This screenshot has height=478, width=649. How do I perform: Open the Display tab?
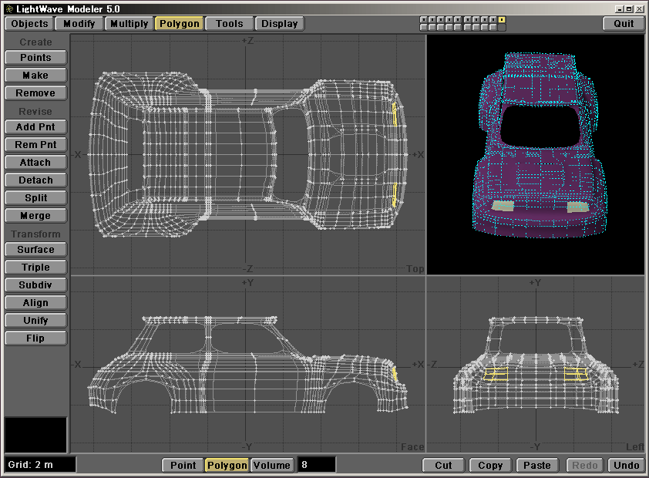[x=279, y=23]
